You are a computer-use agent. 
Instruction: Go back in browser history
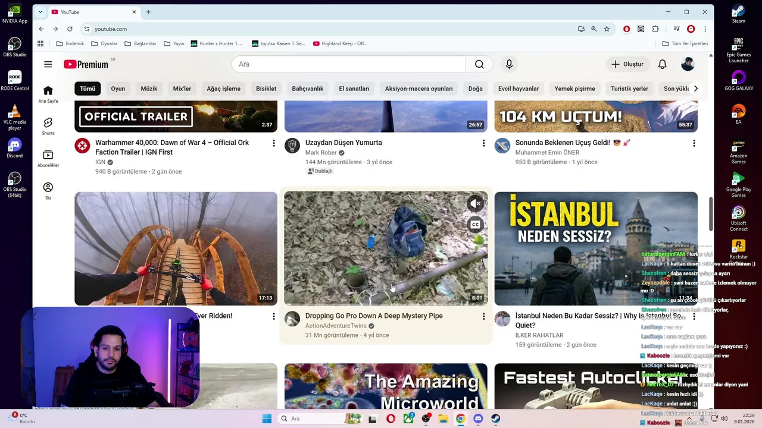41,29
